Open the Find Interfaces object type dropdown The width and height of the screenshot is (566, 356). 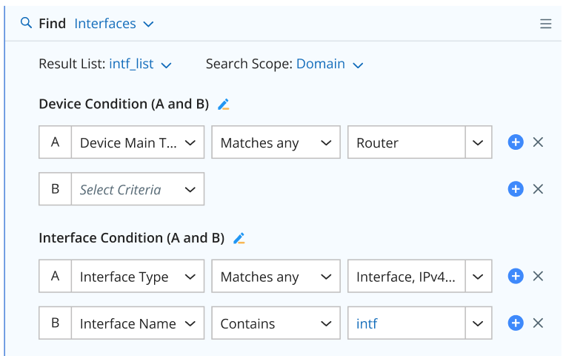[114, 24]
